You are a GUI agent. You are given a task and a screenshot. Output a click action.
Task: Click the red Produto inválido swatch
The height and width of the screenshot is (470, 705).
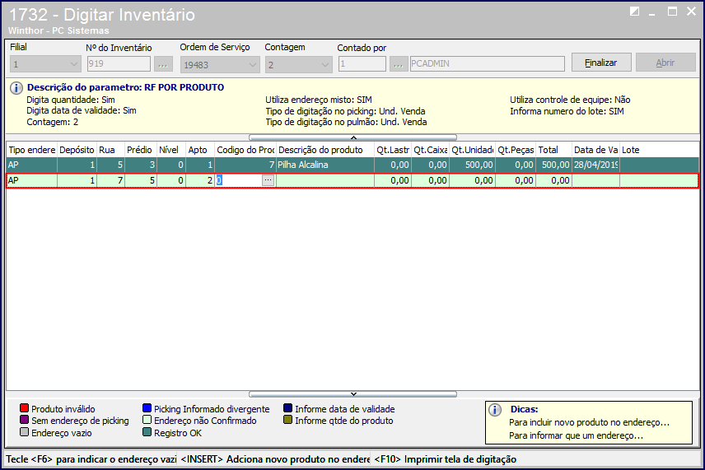[x=24, y=408]
